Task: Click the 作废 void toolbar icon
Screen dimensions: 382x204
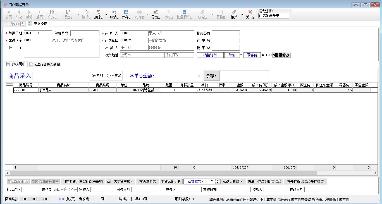Action: point(52,14)
